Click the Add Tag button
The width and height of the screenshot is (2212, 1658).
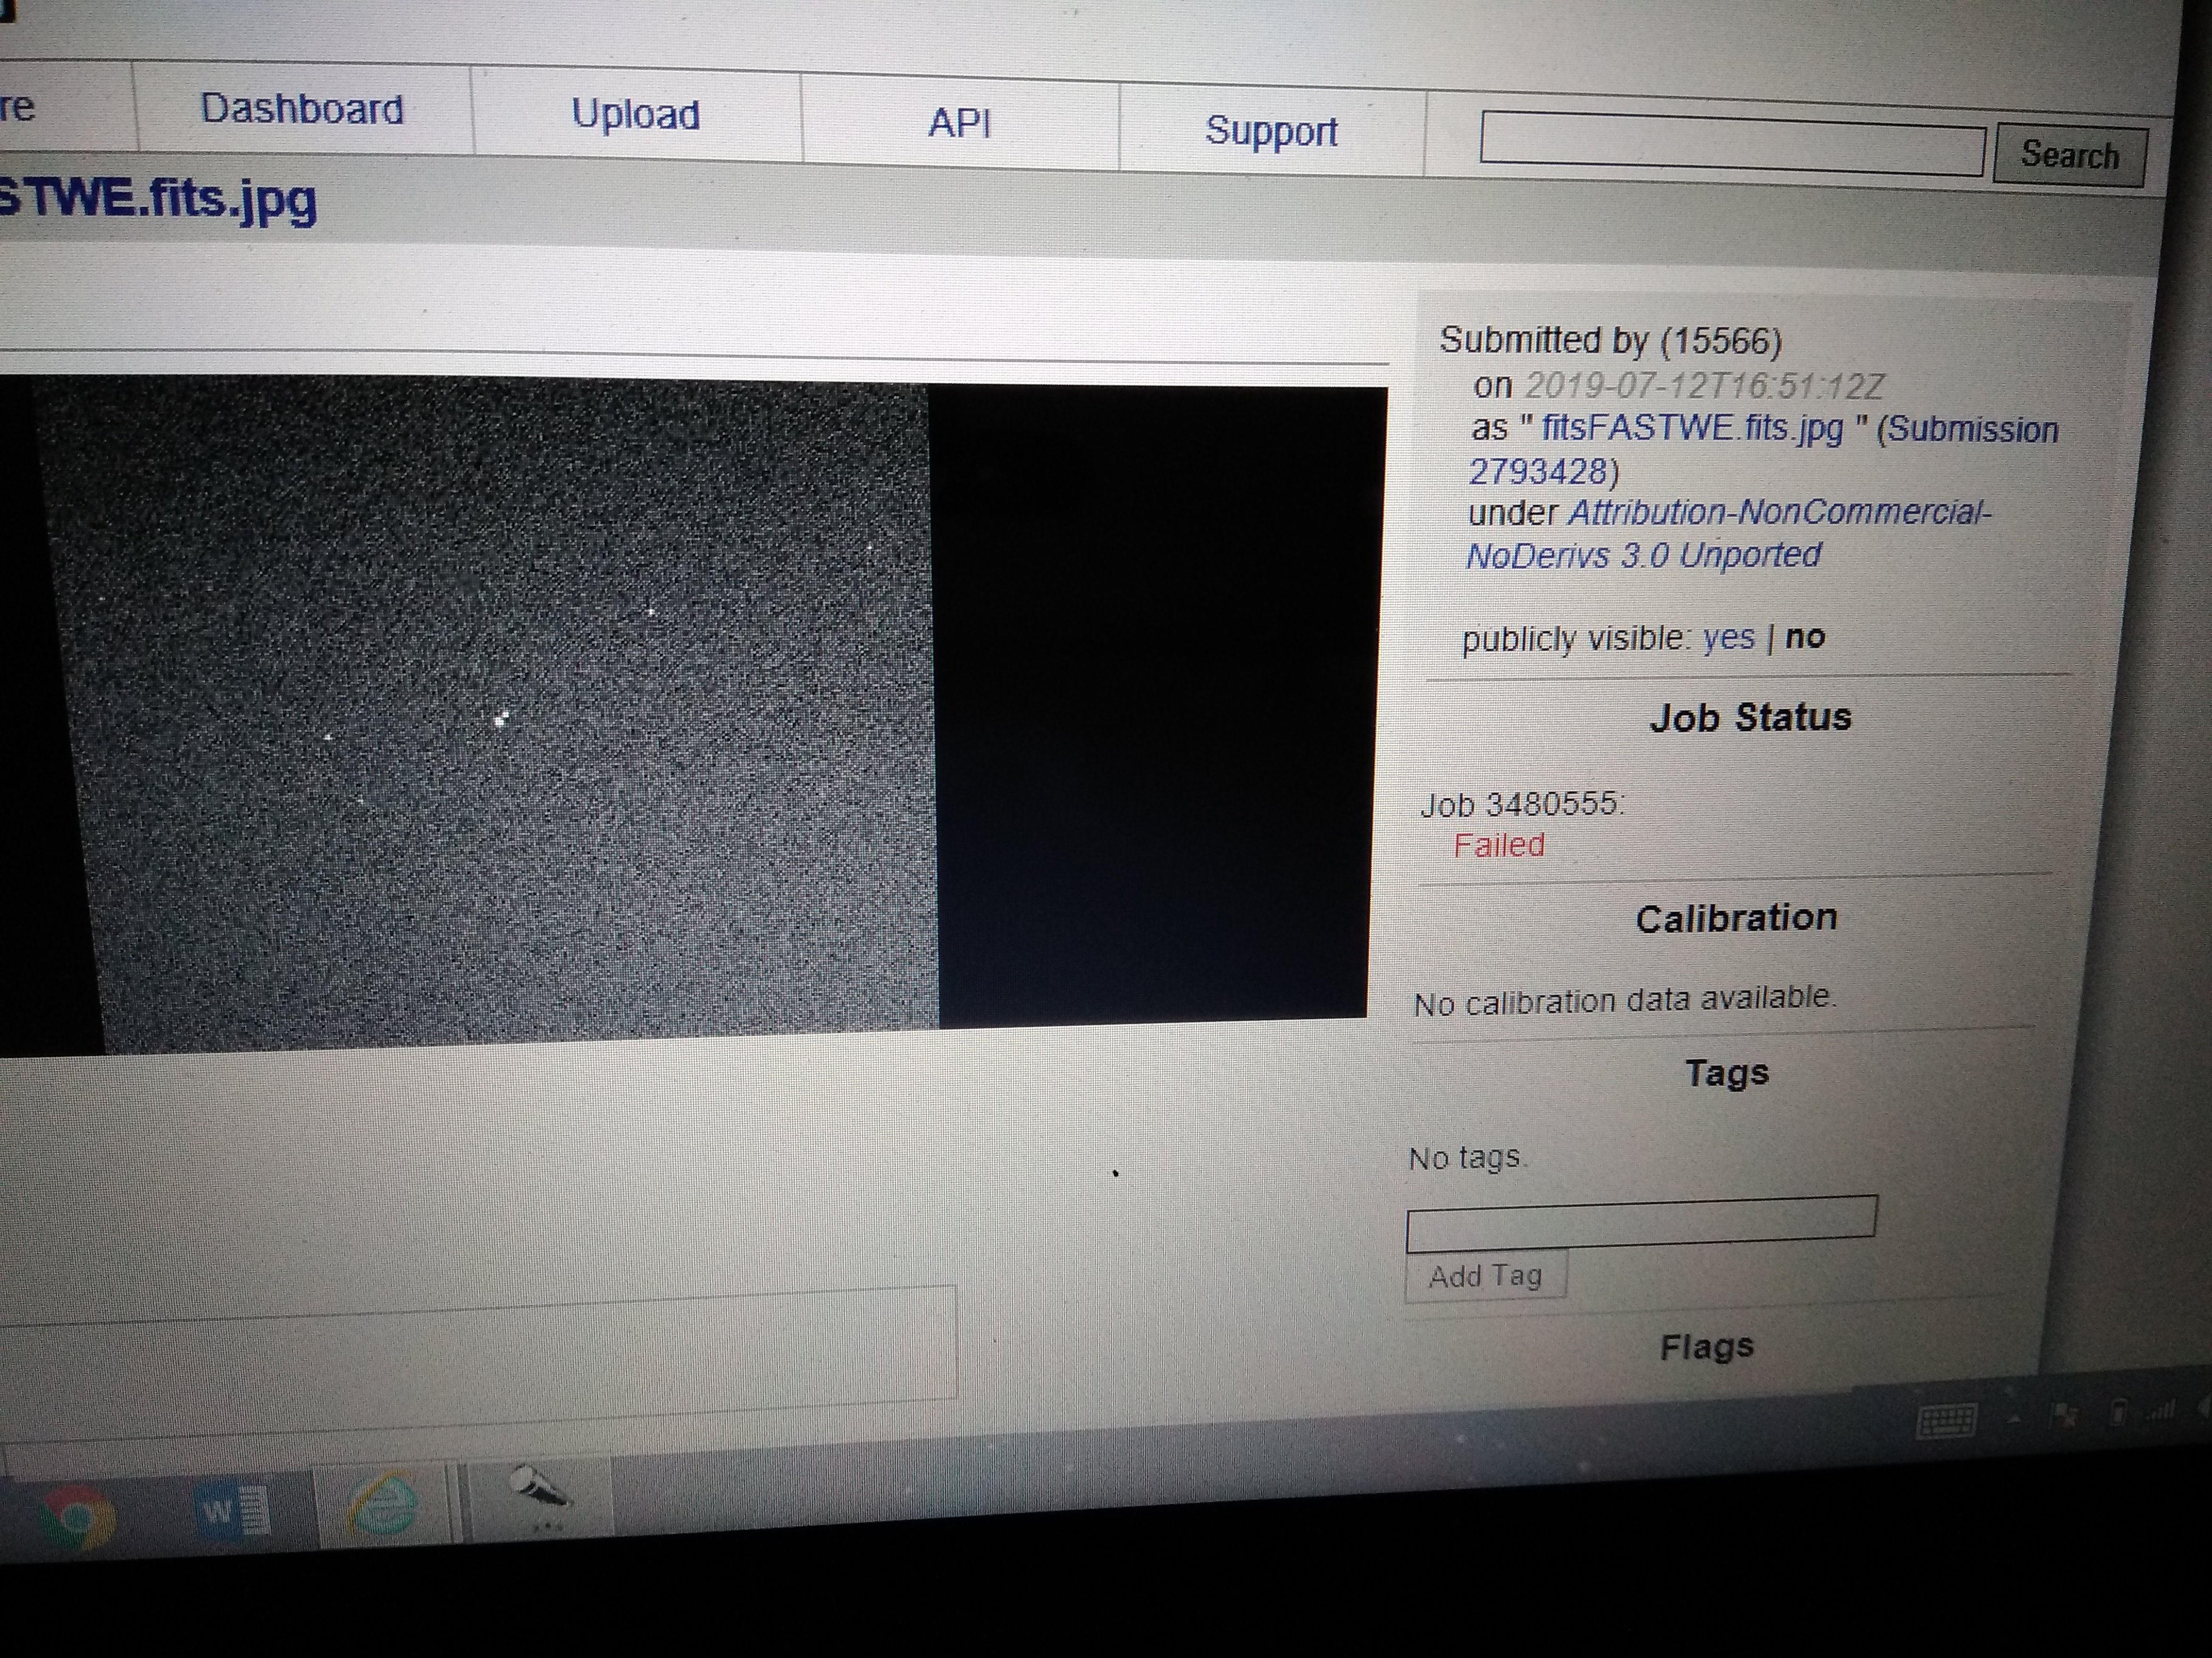[1485, 1276]
